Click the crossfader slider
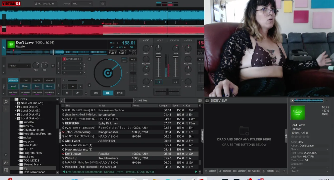Viewport: 334px width, 180px height. [167, 91]
